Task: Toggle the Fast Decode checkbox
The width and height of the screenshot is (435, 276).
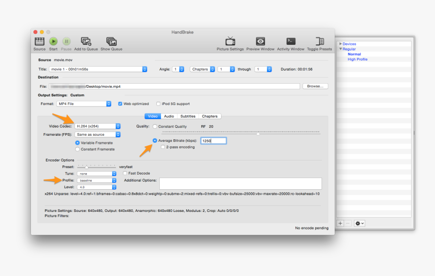Action: (125, 173)
